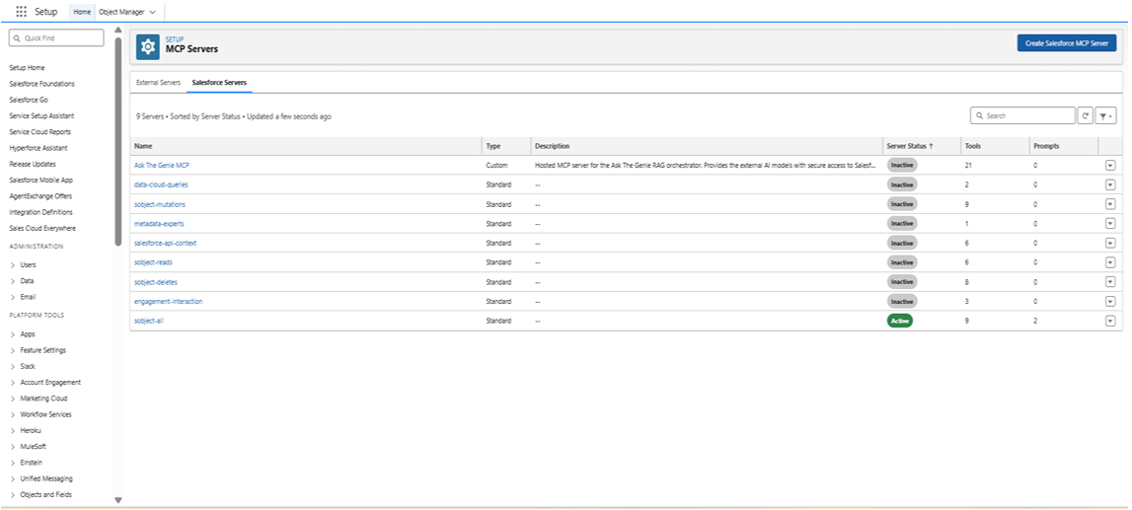Click the Quick Find magnifier icon
The width and height of the screenshot is (1132, 510).
tap(17, 38)
